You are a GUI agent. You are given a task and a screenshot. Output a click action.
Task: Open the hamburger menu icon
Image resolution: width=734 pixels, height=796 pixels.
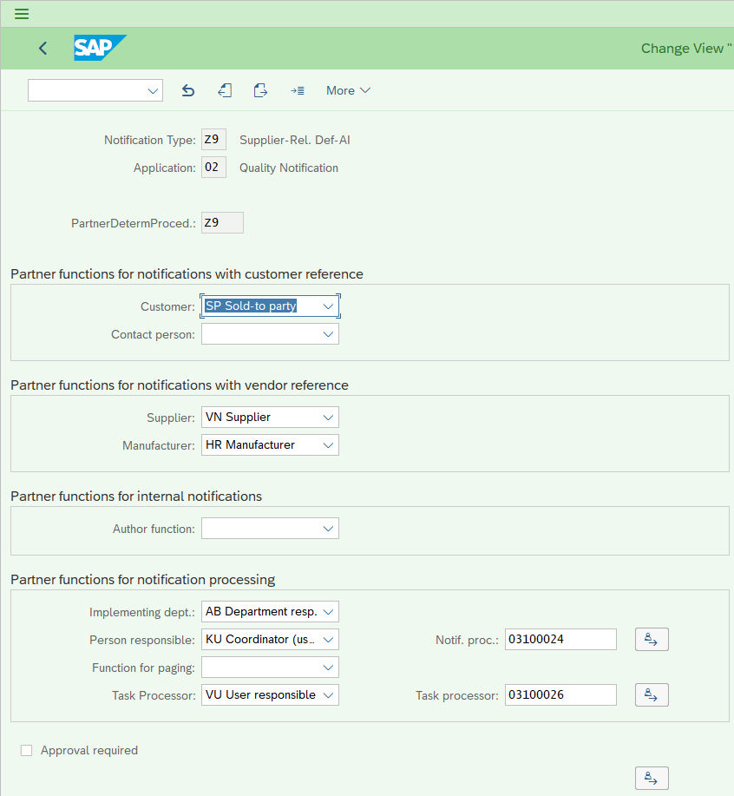tap(22, 14)
